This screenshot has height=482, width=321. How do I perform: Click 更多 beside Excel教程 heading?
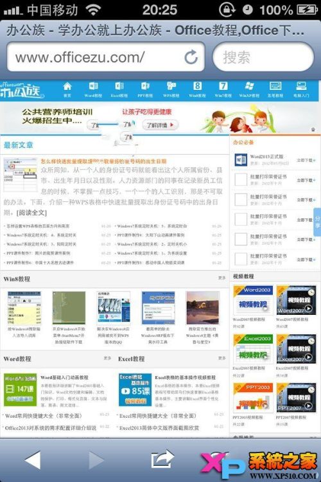pos(221,358)
